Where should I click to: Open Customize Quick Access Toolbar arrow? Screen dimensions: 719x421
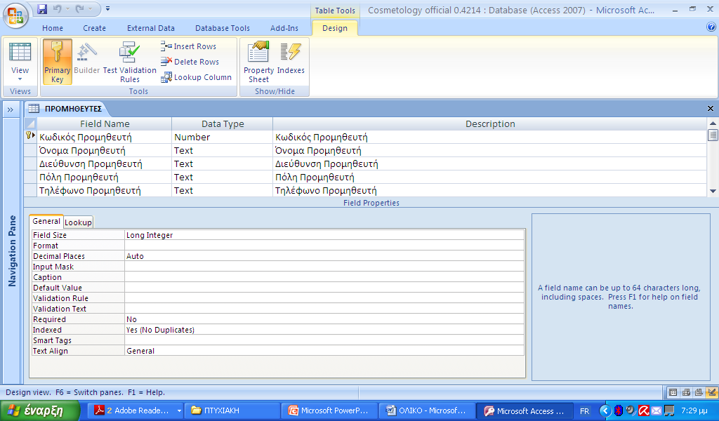pos(107,8)
